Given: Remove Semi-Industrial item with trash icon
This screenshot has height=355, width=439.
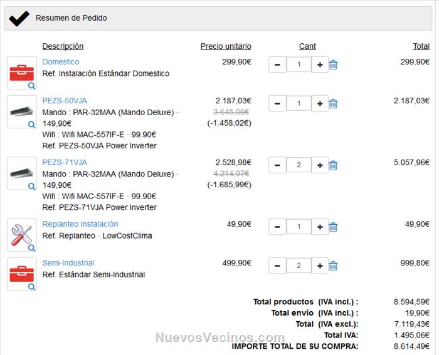Looking at the screenshot, I should 333,265.
